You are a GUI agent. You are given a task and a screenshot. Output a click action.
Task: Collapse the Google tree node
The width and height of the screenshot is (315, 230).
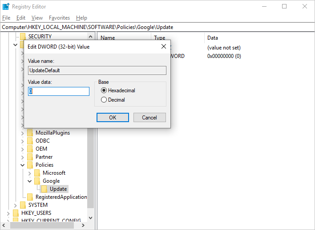(30, 181)
